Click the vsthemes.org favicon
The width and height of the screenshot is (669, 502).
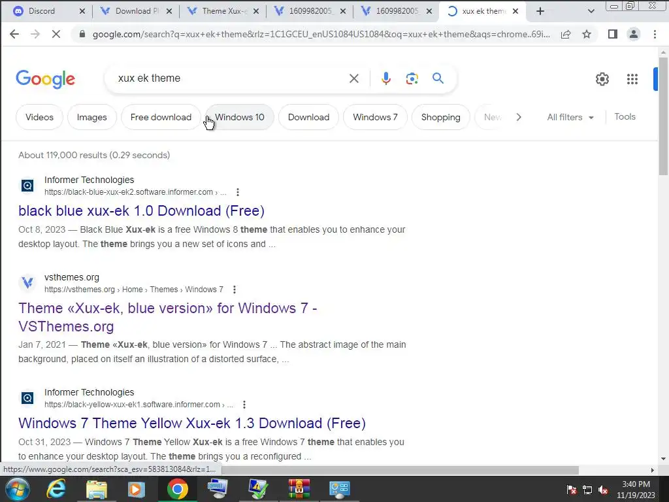tap(27, 282)
